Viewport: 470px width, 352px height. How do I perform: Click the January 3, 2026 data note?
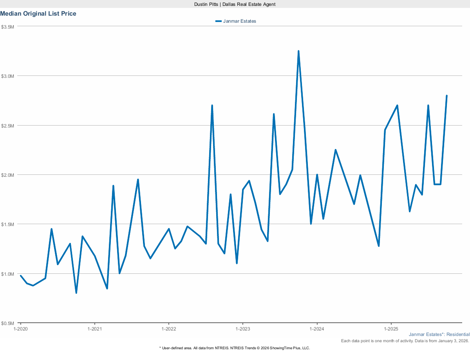pos(403,341)
